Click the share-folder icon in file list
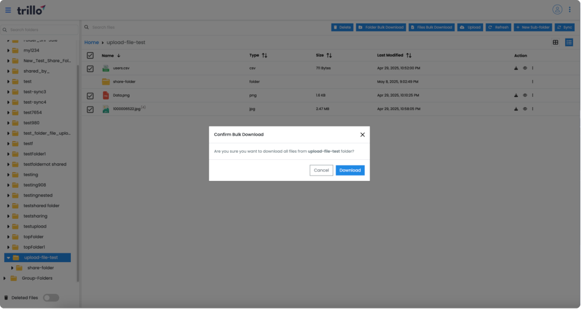 click(x=105, y=82)
